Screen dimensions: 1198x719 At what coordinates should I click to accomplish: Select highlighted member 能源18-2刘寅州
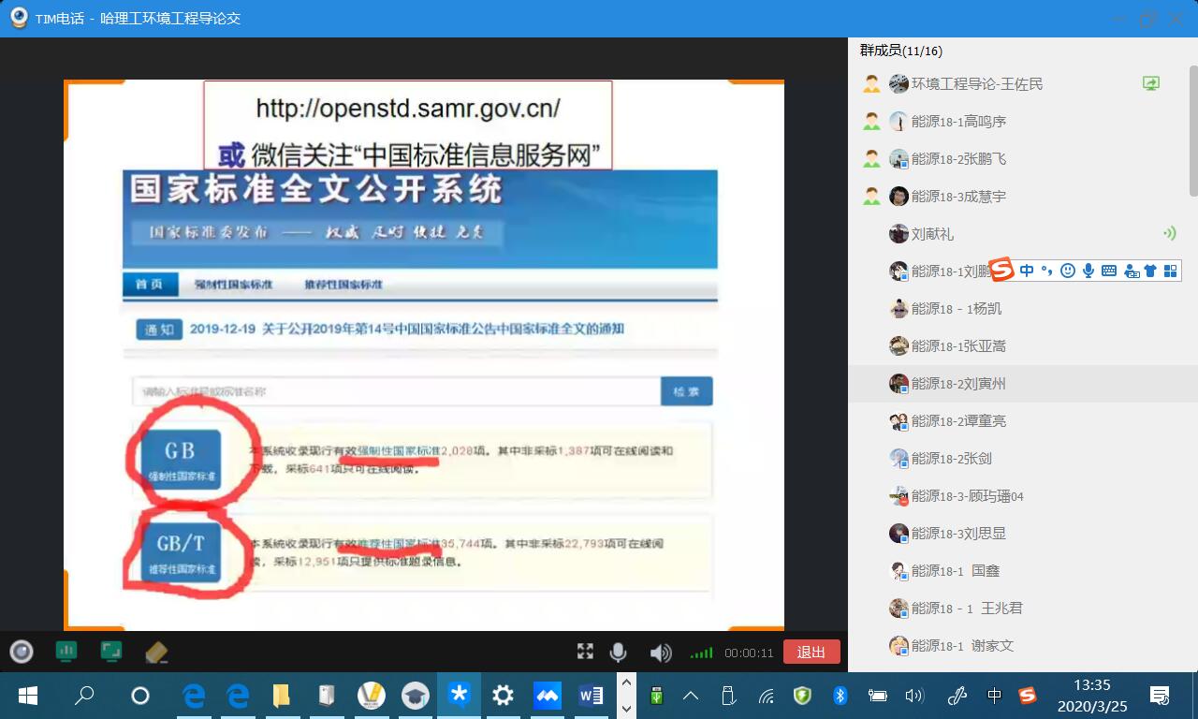1023,383
